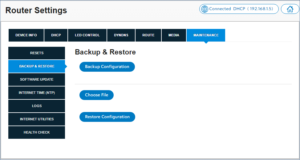Open the Device Info tab
300x160 pixels.
26,35
